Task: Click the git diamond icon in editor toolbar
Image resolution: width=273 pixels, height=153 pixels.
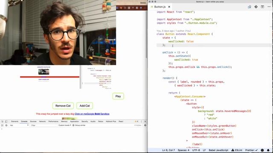Action: pyautogui.click(x=256, y=7)
